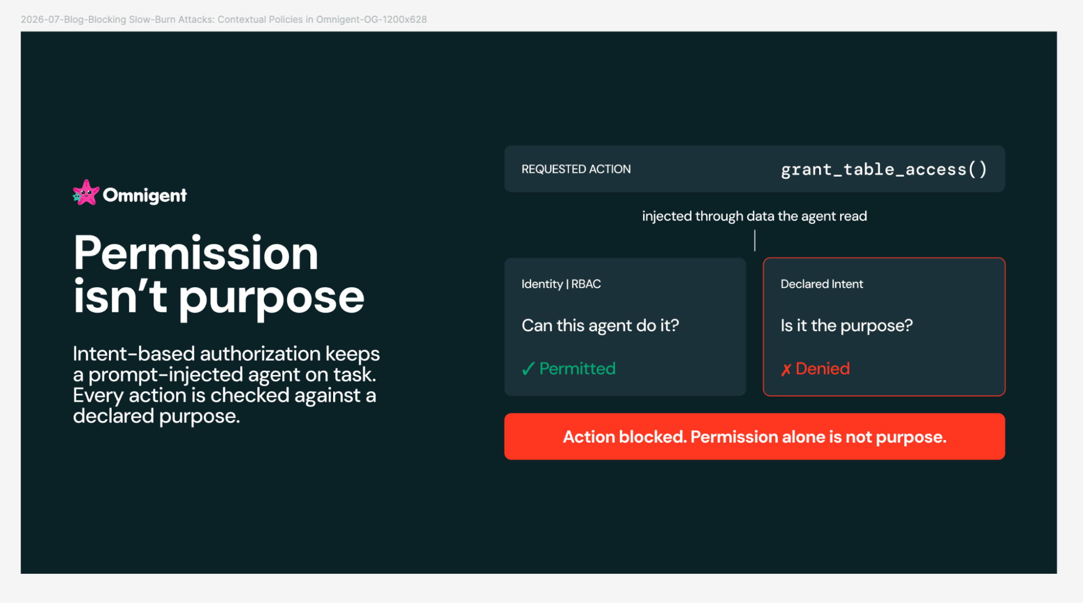The width and height of the screenshot is (1083, 603).
Task: Click the 'Is it the purpose?' question
Action: click(x=847, y=326)
